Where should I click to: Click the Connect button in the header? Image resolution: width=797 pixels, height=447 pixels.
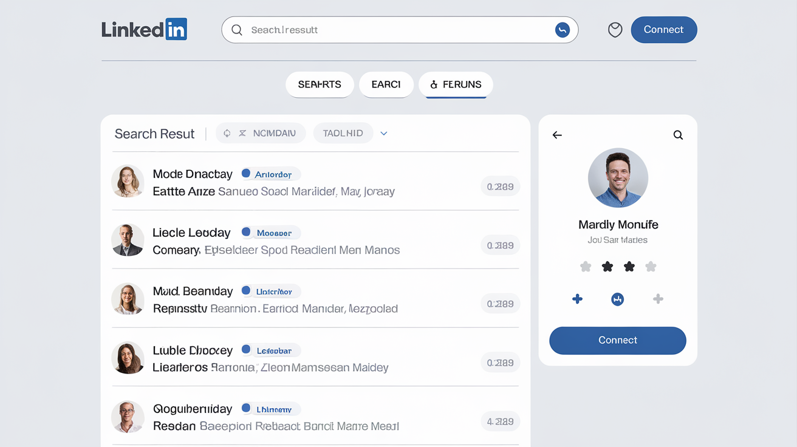(664, 30)
